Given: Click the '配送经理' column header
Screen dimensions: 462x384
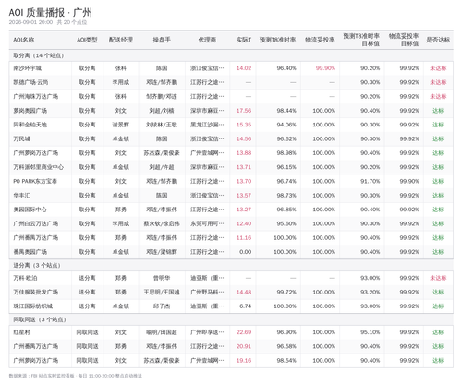Looking at the screenshot, I should [121, 40].
